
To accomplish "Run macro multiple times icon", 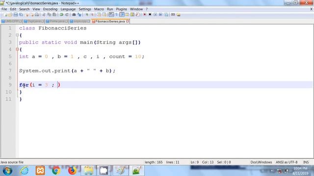I will (160, 15).
